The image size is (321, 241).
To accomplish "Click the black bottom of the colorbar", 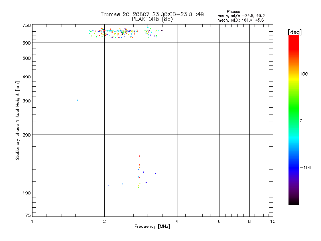I will click(294, 202).
